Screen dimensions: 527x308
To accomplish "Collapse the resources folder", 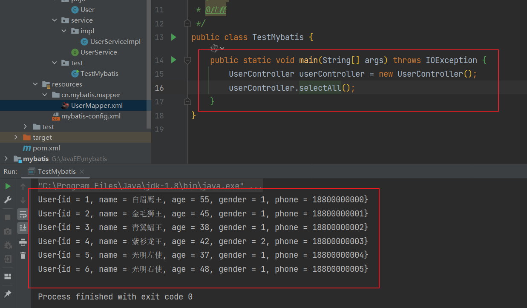I will (35, 84).
